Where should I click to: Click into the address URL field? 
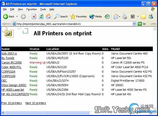(x=74, y=24)
